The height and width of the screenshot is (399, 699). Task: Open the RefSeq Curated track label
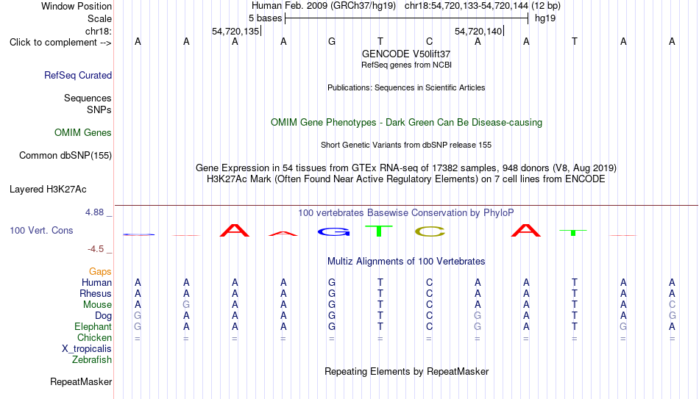pos(78,75)
